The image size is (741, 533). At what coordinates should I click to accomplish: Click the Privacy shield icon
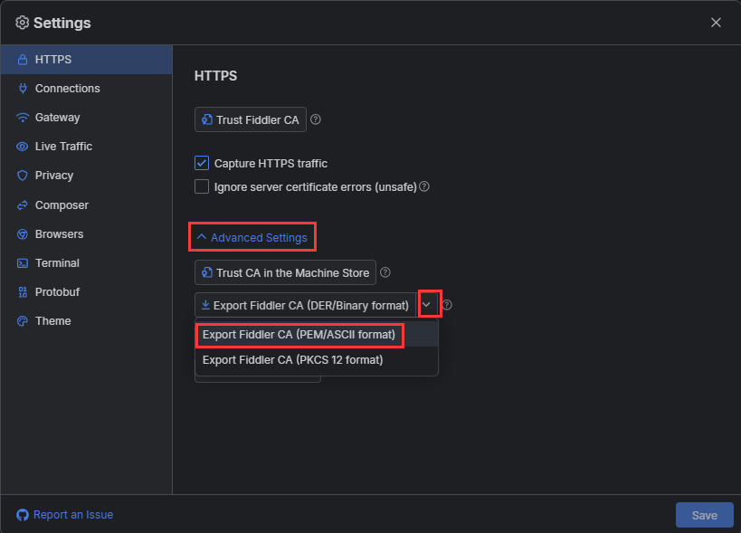[23, 176]
